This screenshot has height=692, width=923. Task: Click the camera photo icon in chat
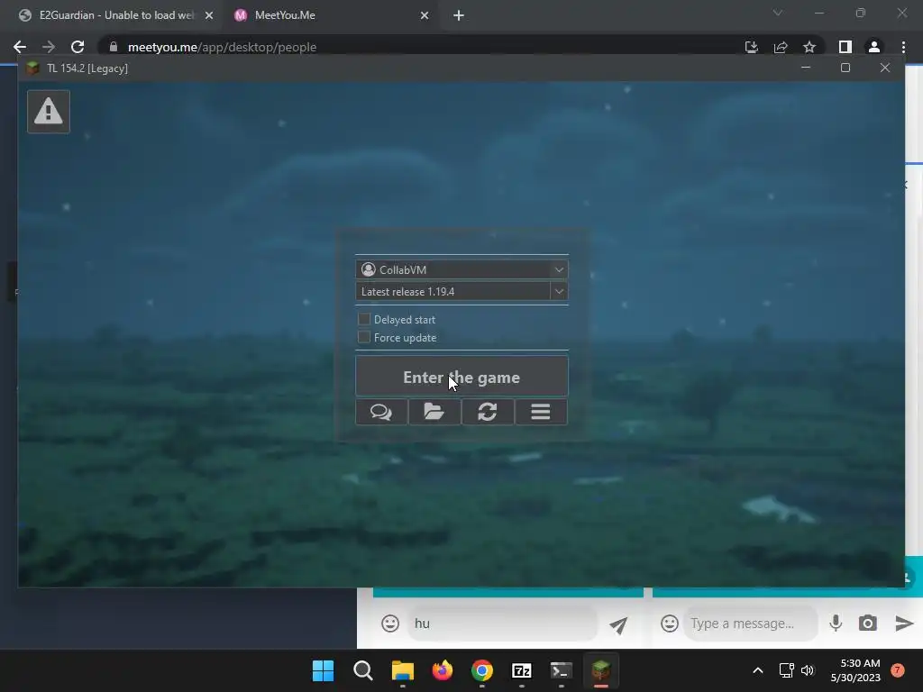[x=868, y=624]
